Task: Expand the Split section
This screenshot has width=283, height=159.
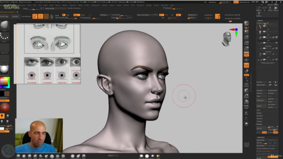Action: (258, 110)
